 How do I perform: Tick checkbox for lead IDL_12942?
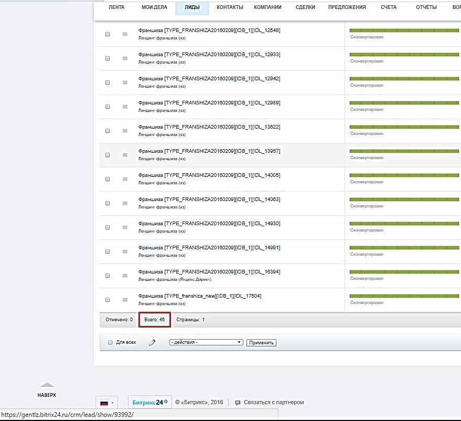pyautogui.click(x=108, y=82)
